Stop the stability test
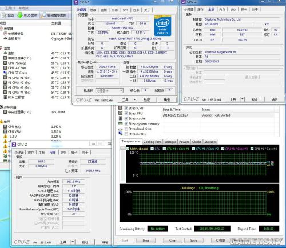286x248 pixels. (x=146, y=241)
